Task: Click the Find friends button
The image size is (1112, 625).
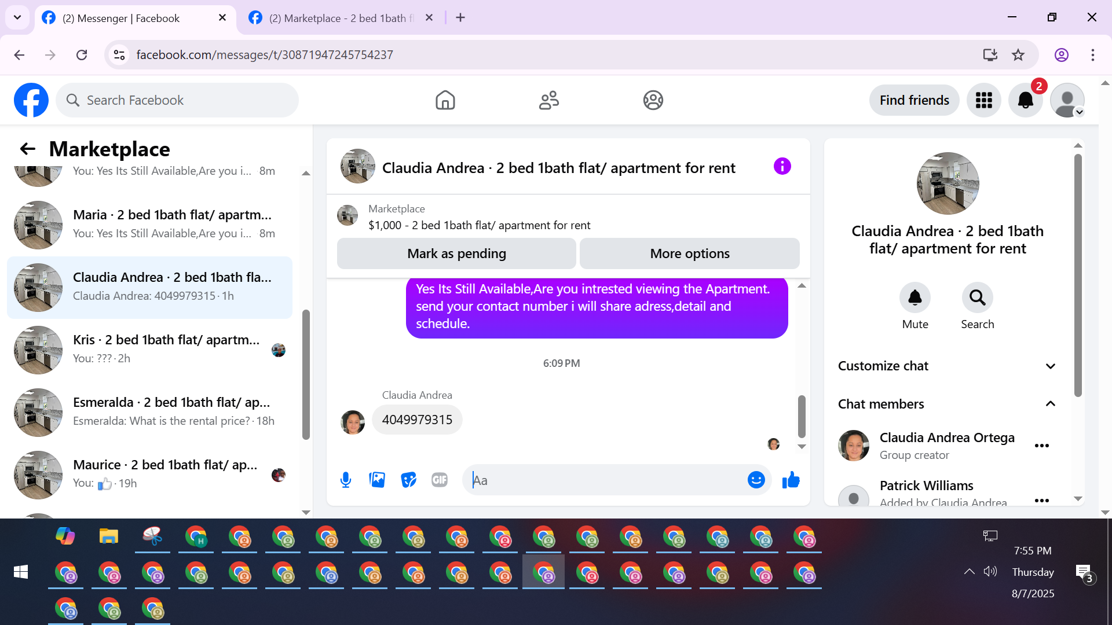Action: (x=914, y=100)
